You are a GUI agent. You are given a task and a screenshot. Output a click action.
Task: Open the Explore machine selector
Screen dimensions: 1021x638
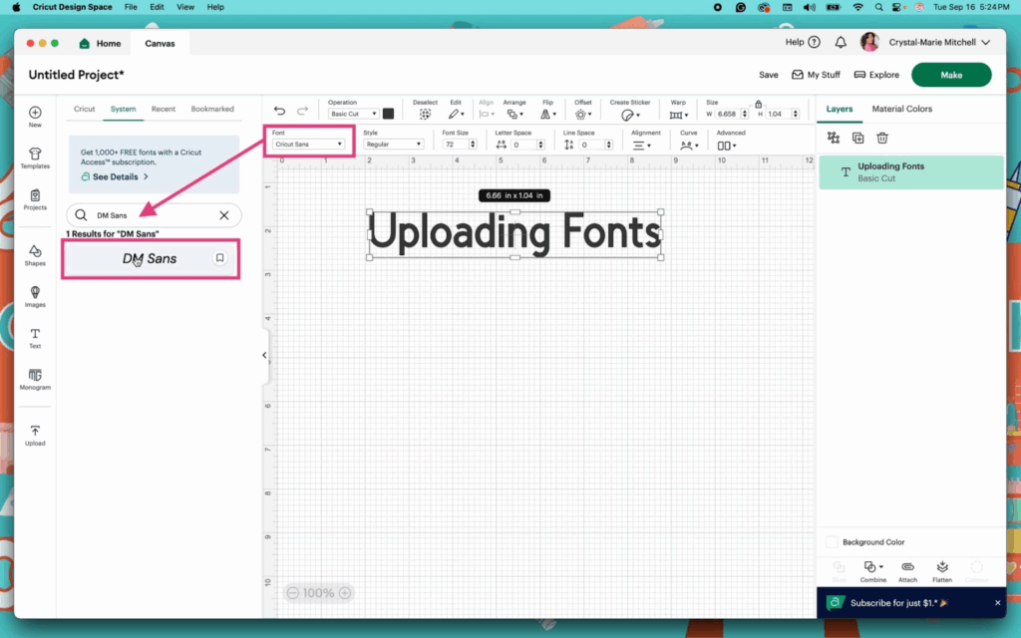pos(876,75)
